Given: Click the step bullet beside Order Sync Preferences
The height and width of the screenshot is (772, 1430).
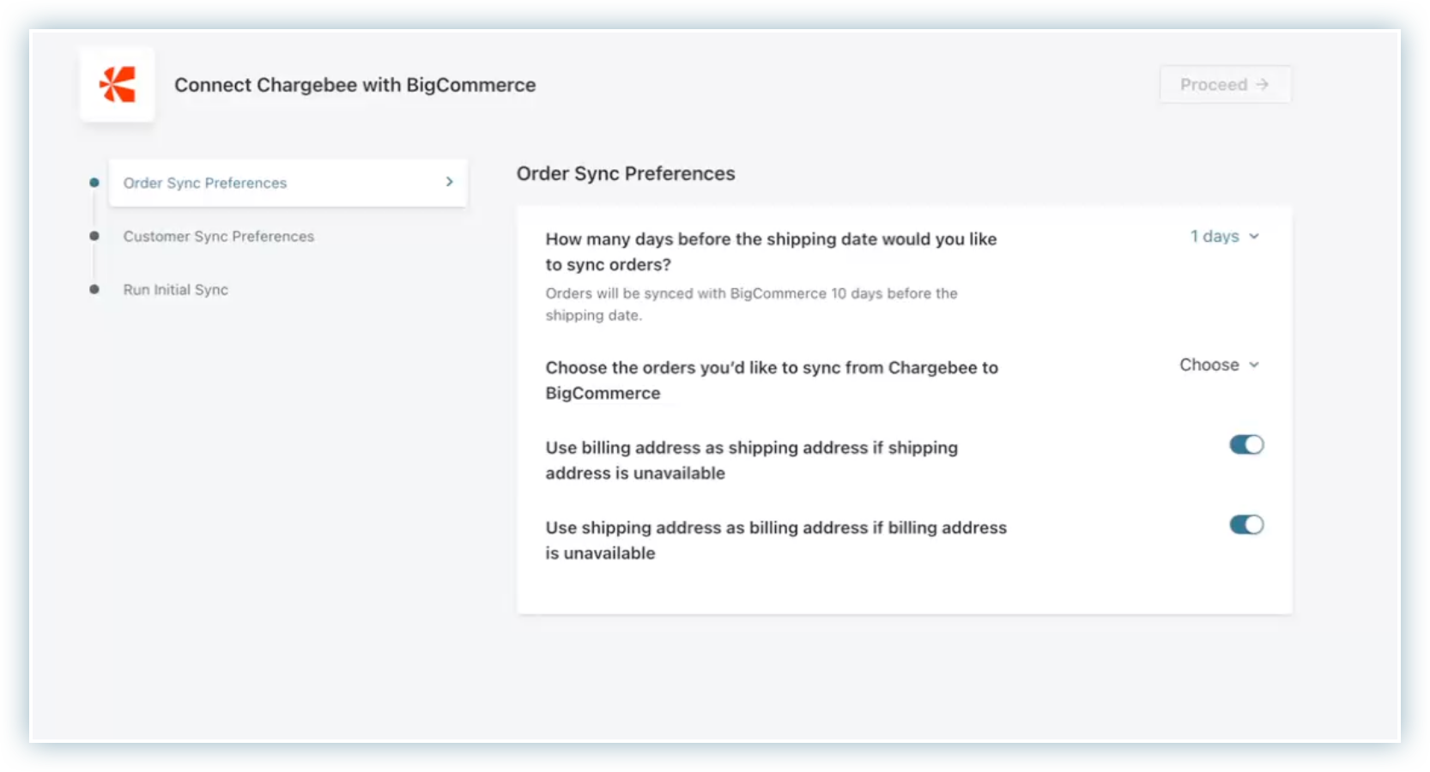Looking at the screenshot, I should pyautogui.click(x=94, y=183).
